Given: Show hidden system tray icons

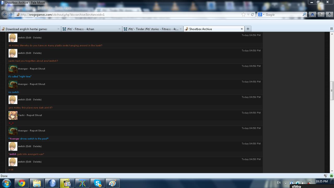Looking at the screenshot, I should coord(286,183).
